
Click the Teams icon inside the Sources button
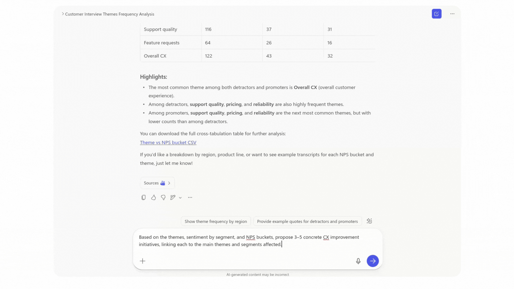point(162,183)
